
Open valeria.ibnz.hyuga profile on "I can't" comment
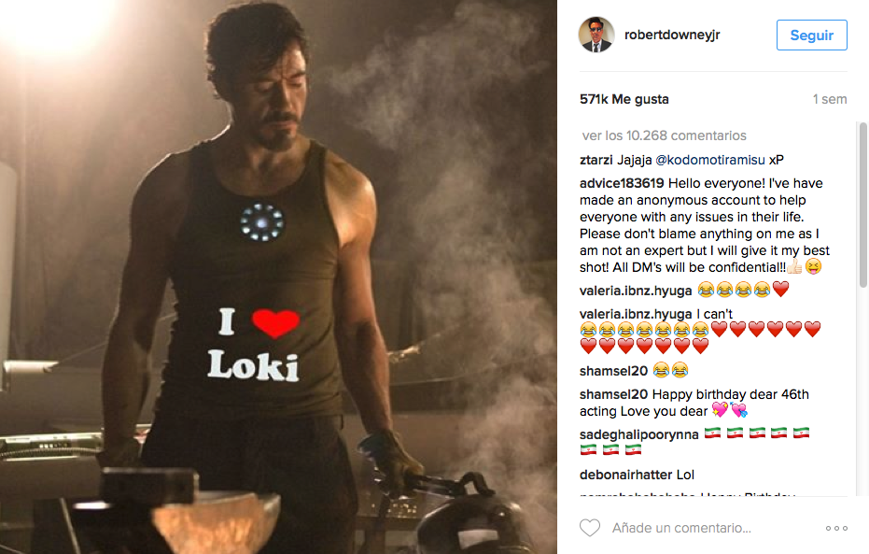tap(636, 314)
